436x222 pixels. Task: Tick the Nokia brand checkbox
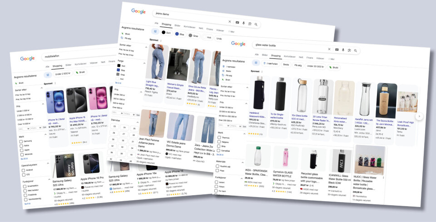coord(21,146)
